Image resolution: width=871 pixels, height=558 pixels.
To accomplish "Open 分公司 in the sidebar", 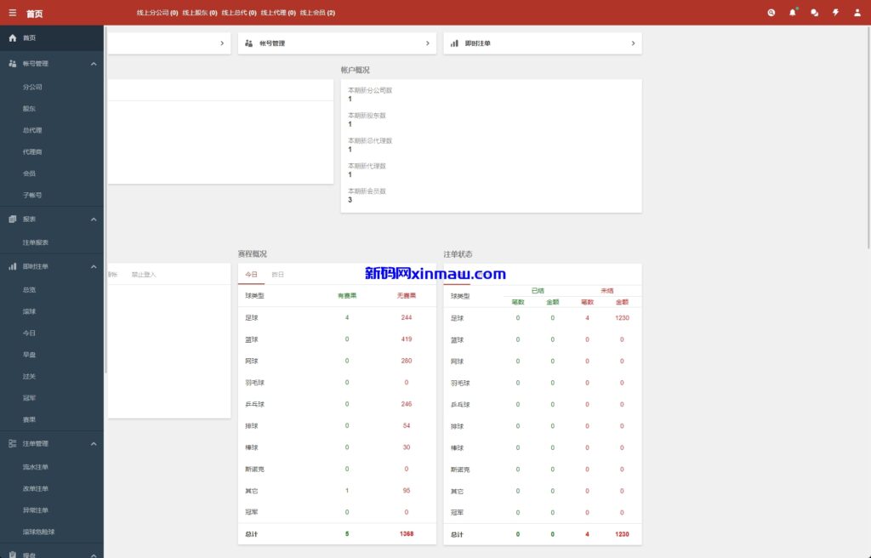I will 32,87.
